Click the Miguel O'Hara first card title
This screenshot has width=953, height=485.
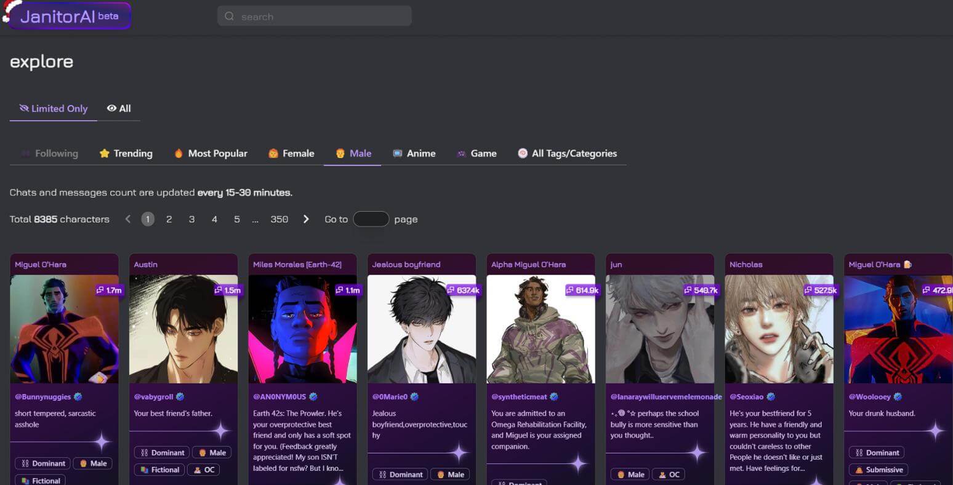click(41, 264)
